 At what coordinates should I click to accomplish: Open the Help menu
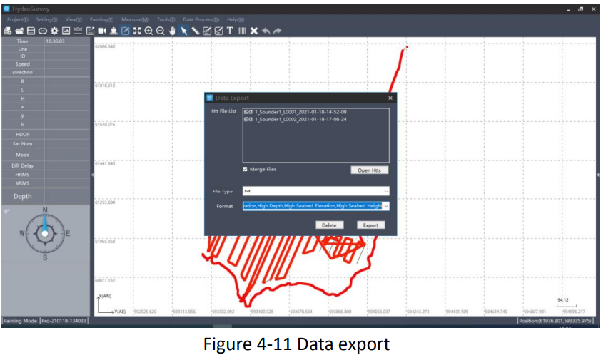click(x=236, y=19)
